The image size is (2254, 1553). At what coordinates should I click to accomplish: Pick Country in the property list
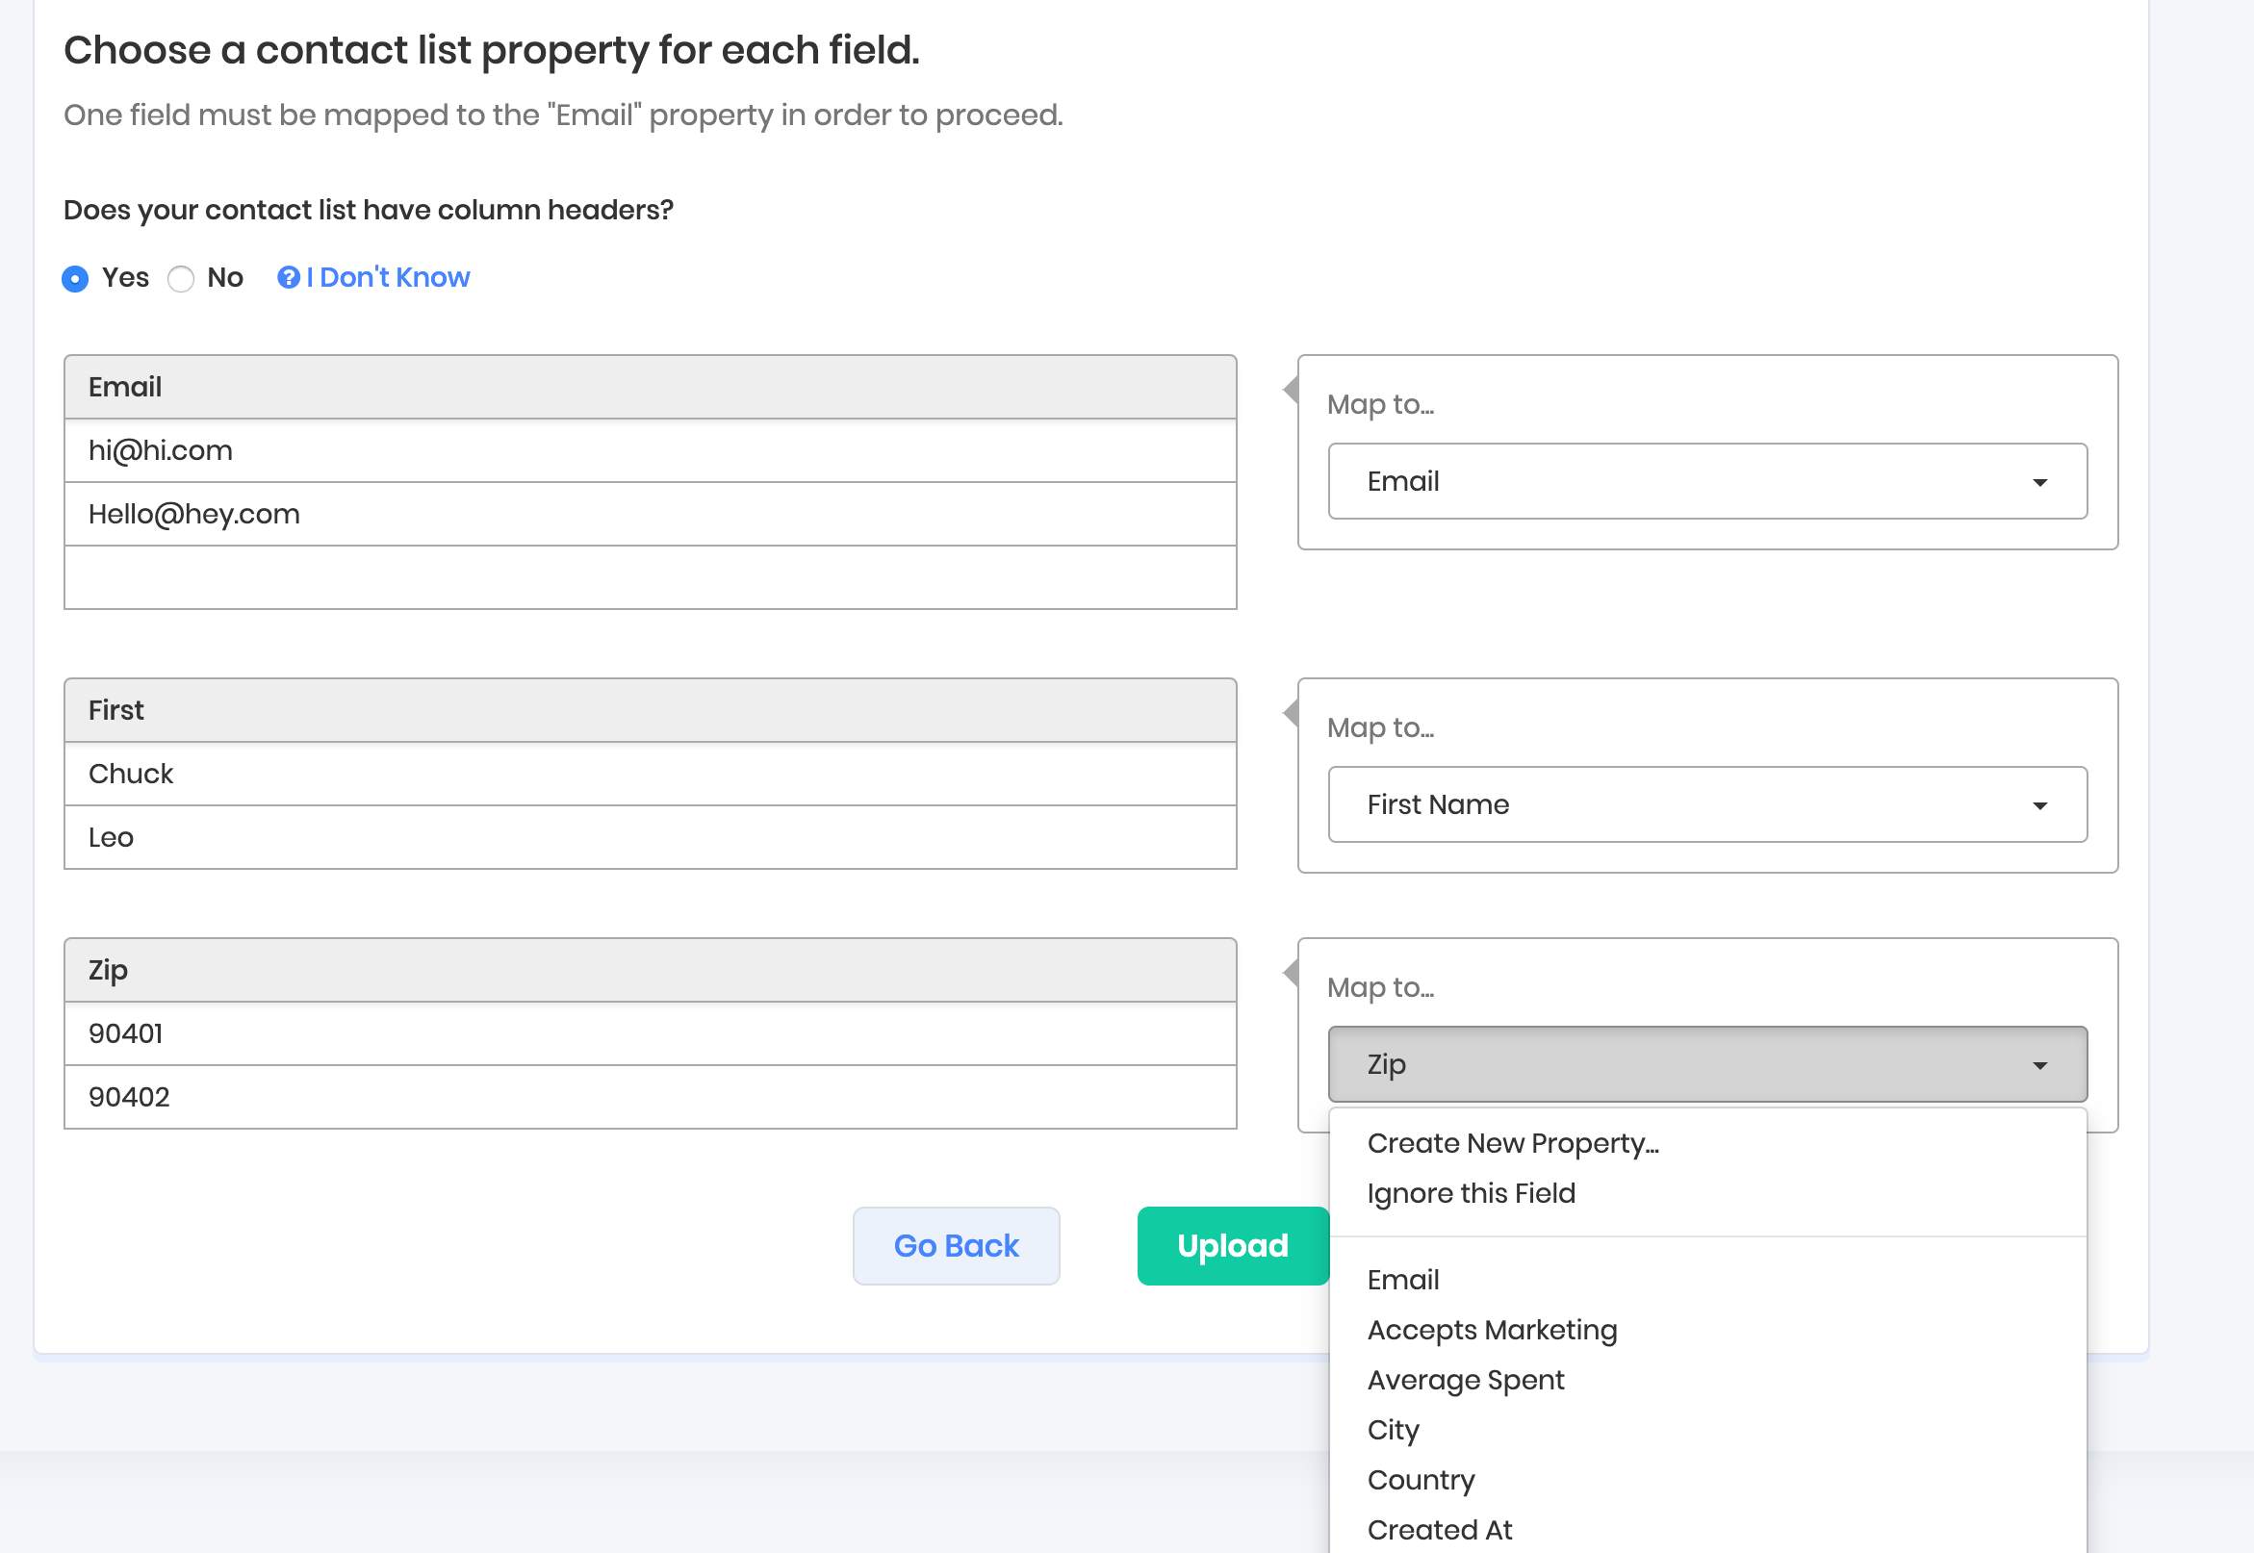point(1420,1480)
